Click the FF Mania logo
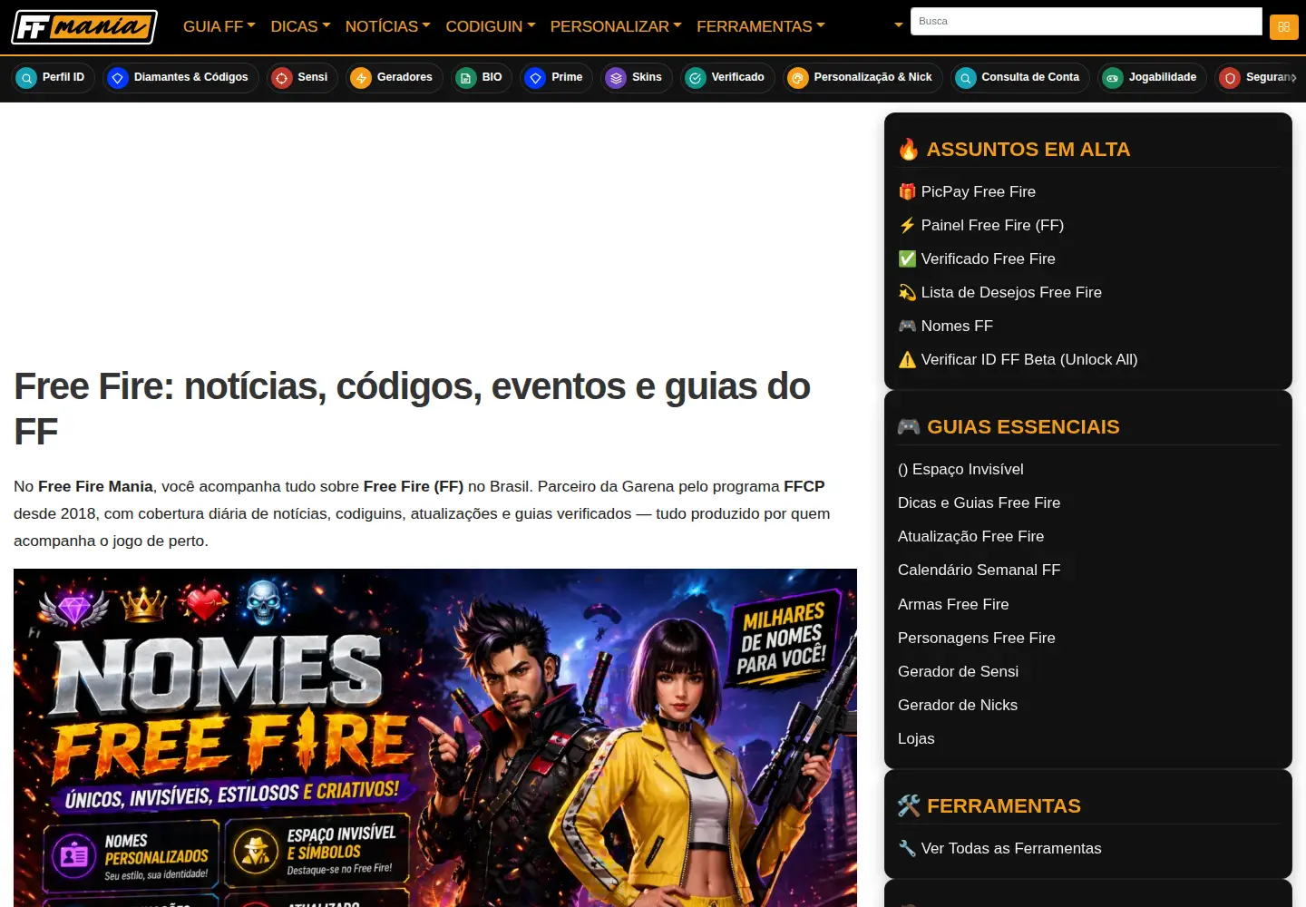The height and width of the screenshot is (907, 1306). 84,27
